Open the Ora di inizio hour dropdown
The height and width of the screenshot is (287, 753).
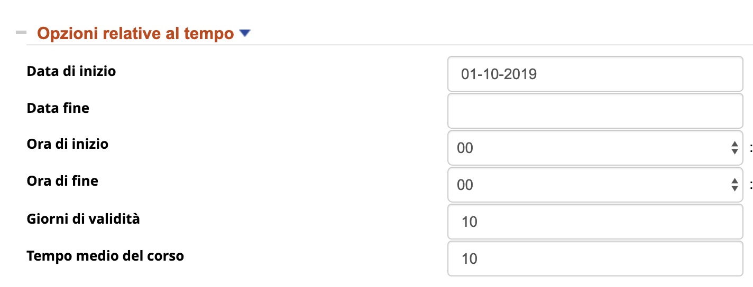[x=587, y=148]
